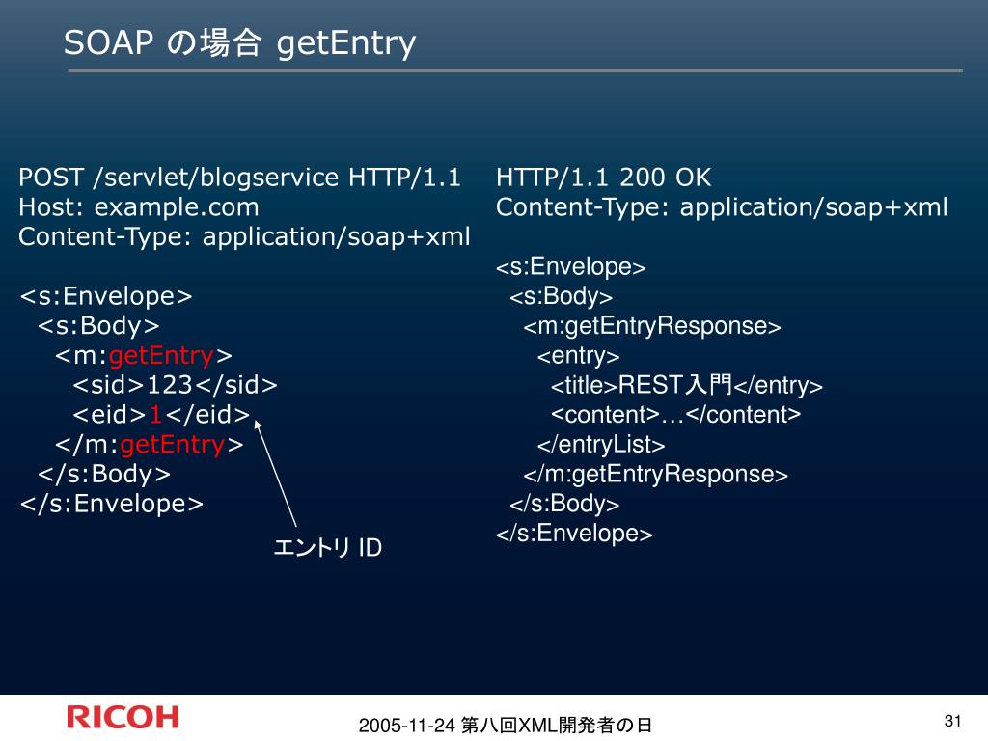Image resolution: width=988 pixels, height=741 pixels.
Task: Click the '</m:getEntryResponse>' closing tag
Action: (656, 475)
